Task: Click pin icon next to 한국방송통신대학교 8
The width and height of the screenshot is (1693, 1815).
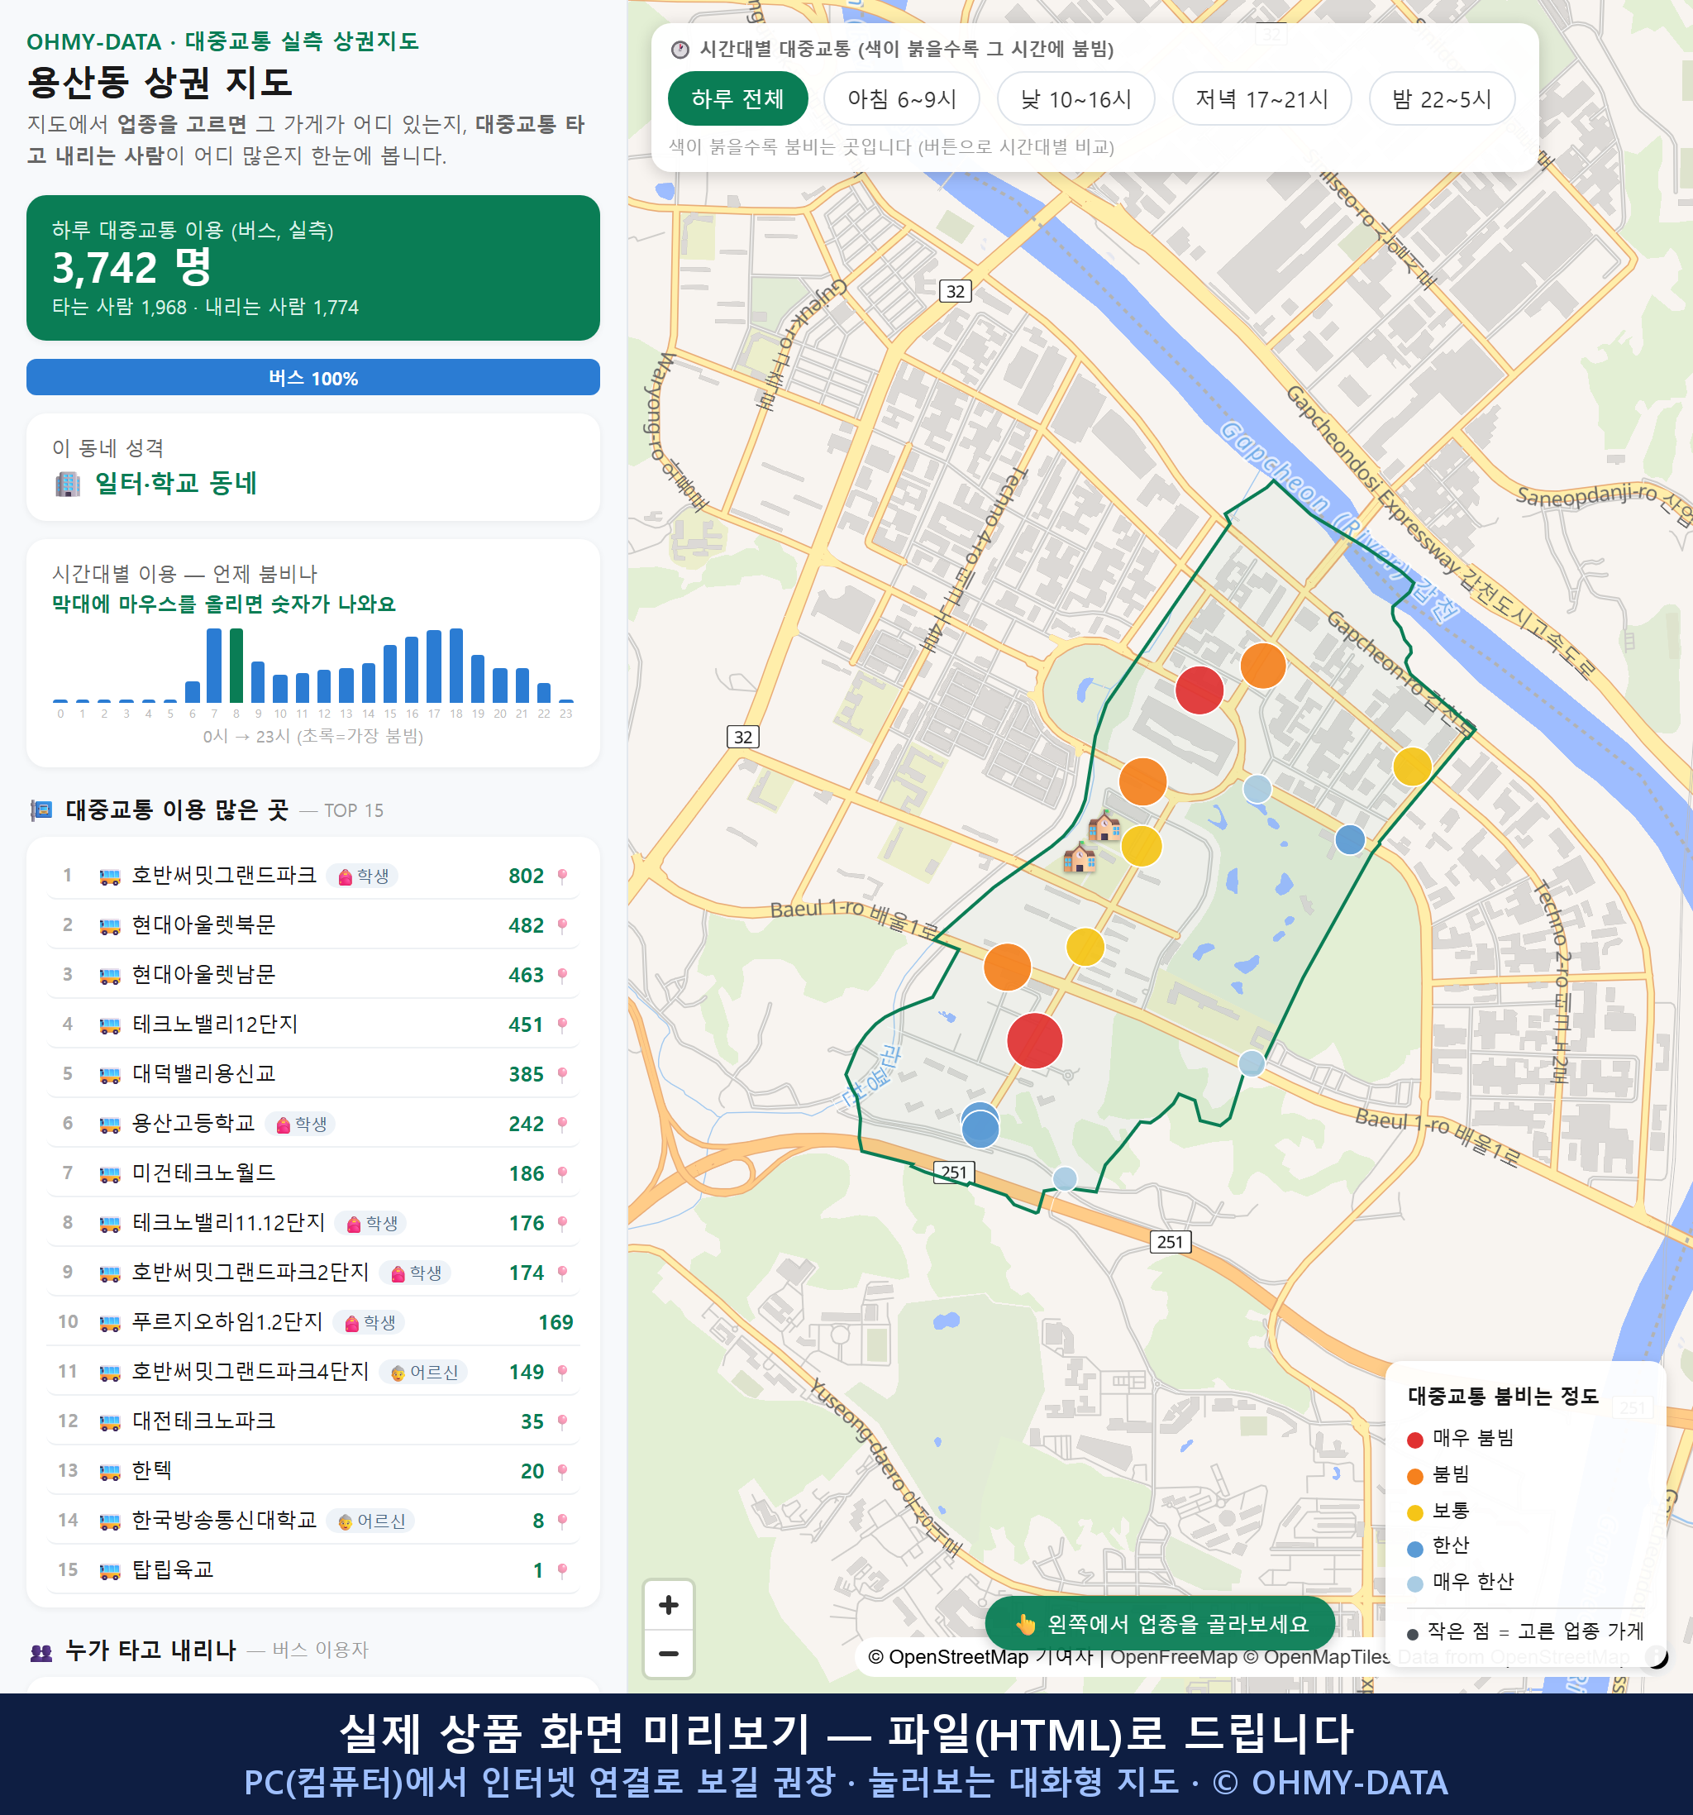Action: [562, 1521]
